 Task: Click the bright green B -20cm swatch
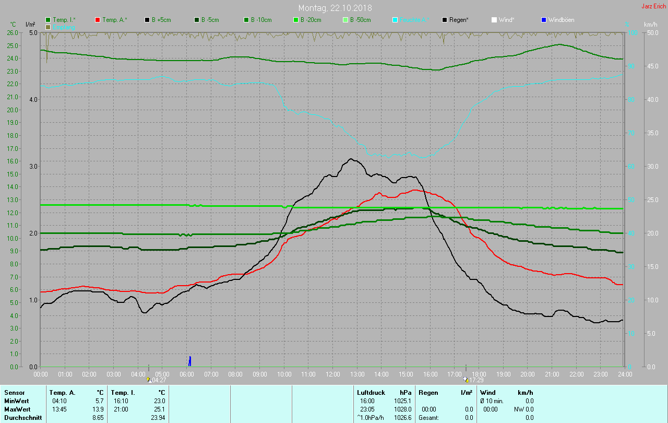click(295, 20)
